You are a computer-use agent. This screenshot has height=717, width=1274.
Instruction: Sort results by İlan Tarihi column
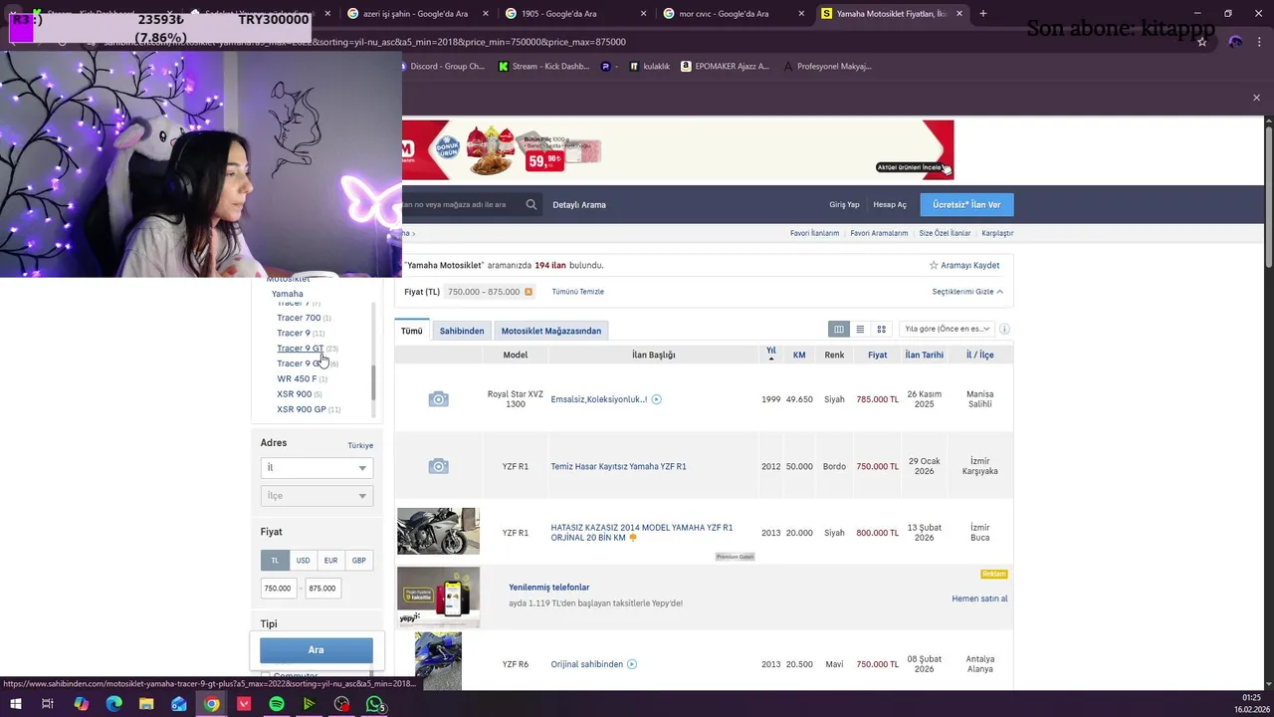click(x=924, y=355)
